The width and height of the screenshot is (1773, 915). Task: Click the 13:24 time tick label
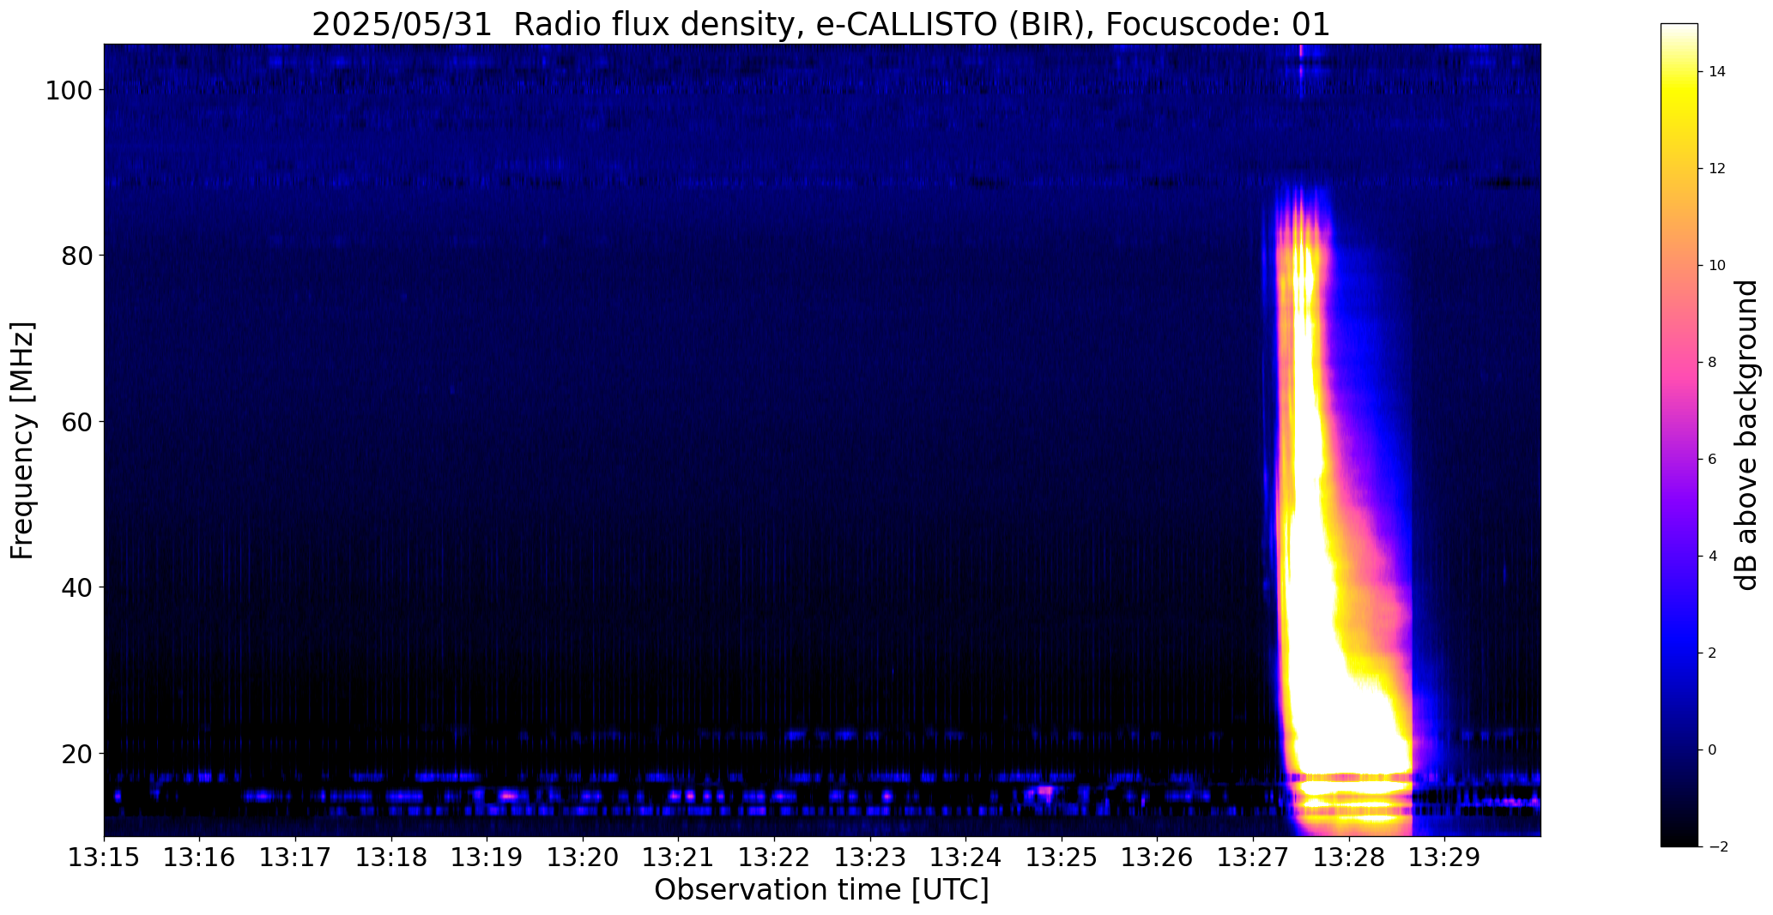tap(966, 858)
